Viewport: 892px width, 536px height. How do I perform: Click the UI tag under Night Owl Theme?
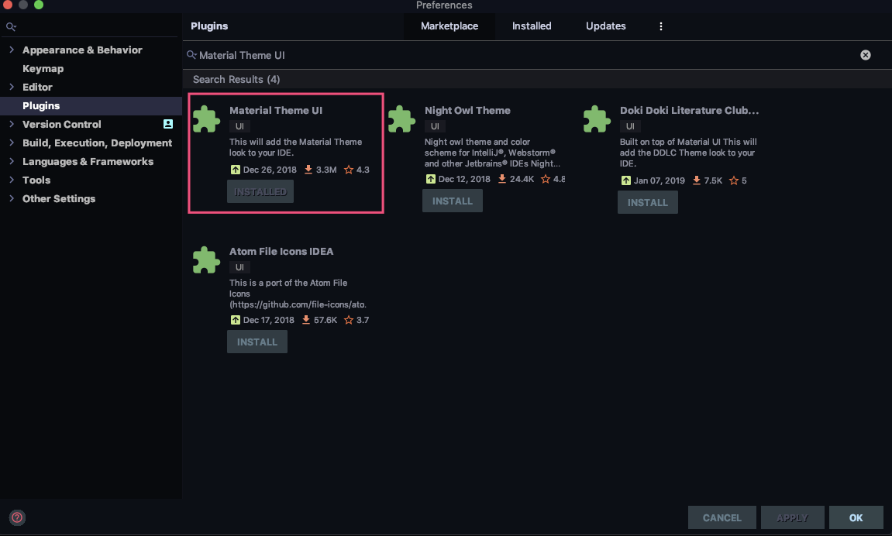click(435, 126)
